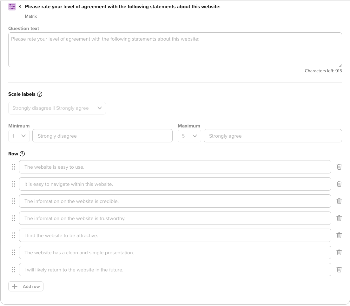Click the 'Strongly disagree' minimum label field
Viewport: 350px width, 306px height.
tap(102, 136)
